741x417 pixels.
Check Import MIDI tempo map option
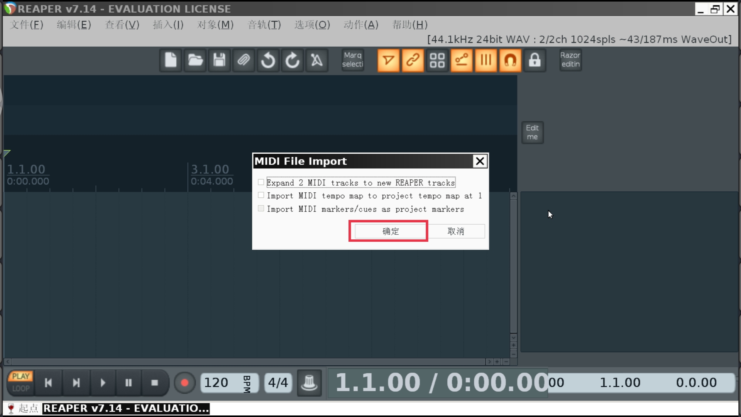pyautogui.click(x=261, y=195)
